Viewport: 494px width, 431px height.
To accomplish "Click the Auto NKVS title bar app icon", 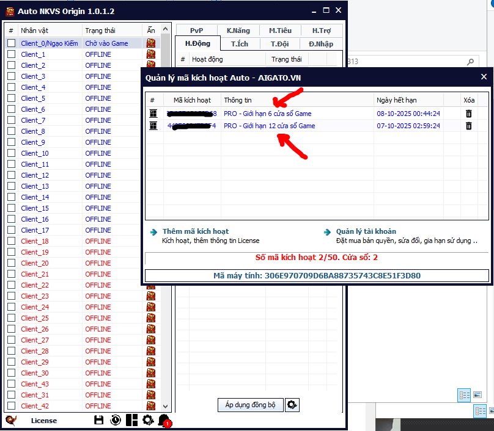I will coord(10,12).
